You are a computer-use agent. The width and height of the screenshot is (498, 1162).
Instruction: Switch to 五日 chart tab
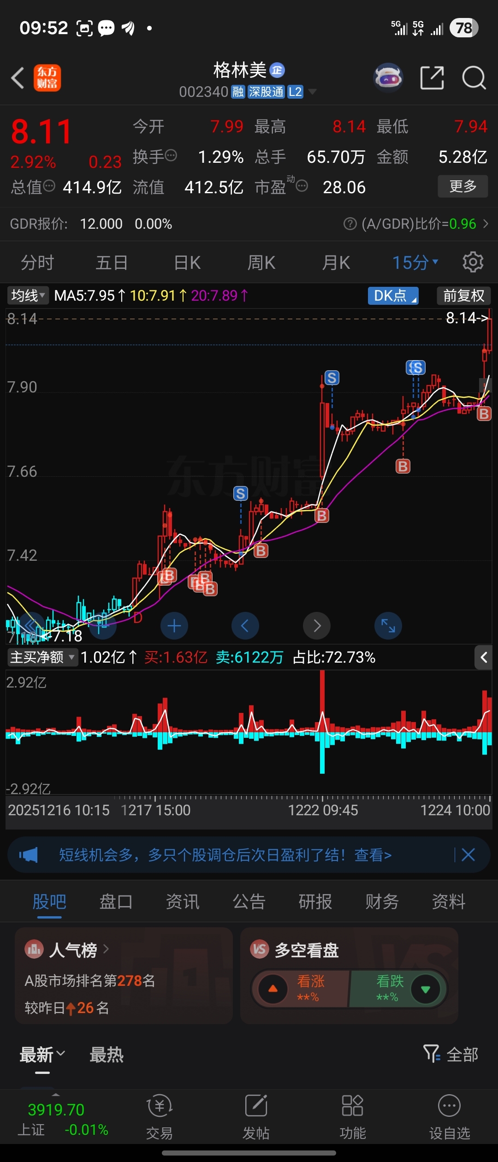112,262
